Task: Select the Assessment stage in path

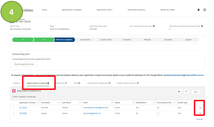Action: [x=85, y=40]
